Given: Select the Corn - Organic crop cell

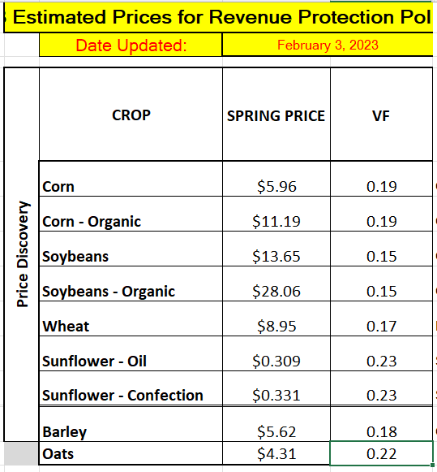Looking at the screenshot, I should pyautogui.click(x=131, y=214).
